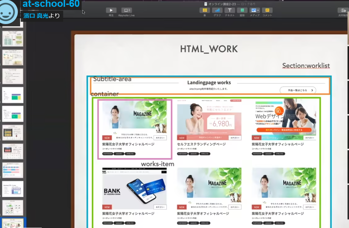Start the slideshow with the 再生 play button

(111, 10)
